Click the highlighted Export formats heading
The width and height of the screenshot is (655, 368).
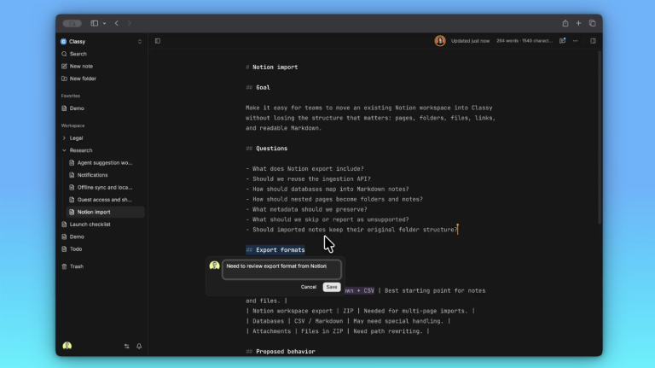[x=275, y=249]
